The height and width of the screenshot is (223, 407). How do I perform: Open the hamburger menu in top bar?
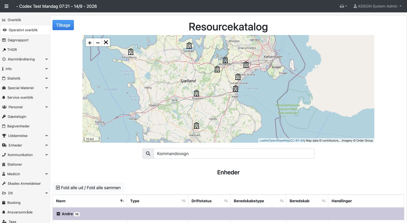tap(6, 6)
